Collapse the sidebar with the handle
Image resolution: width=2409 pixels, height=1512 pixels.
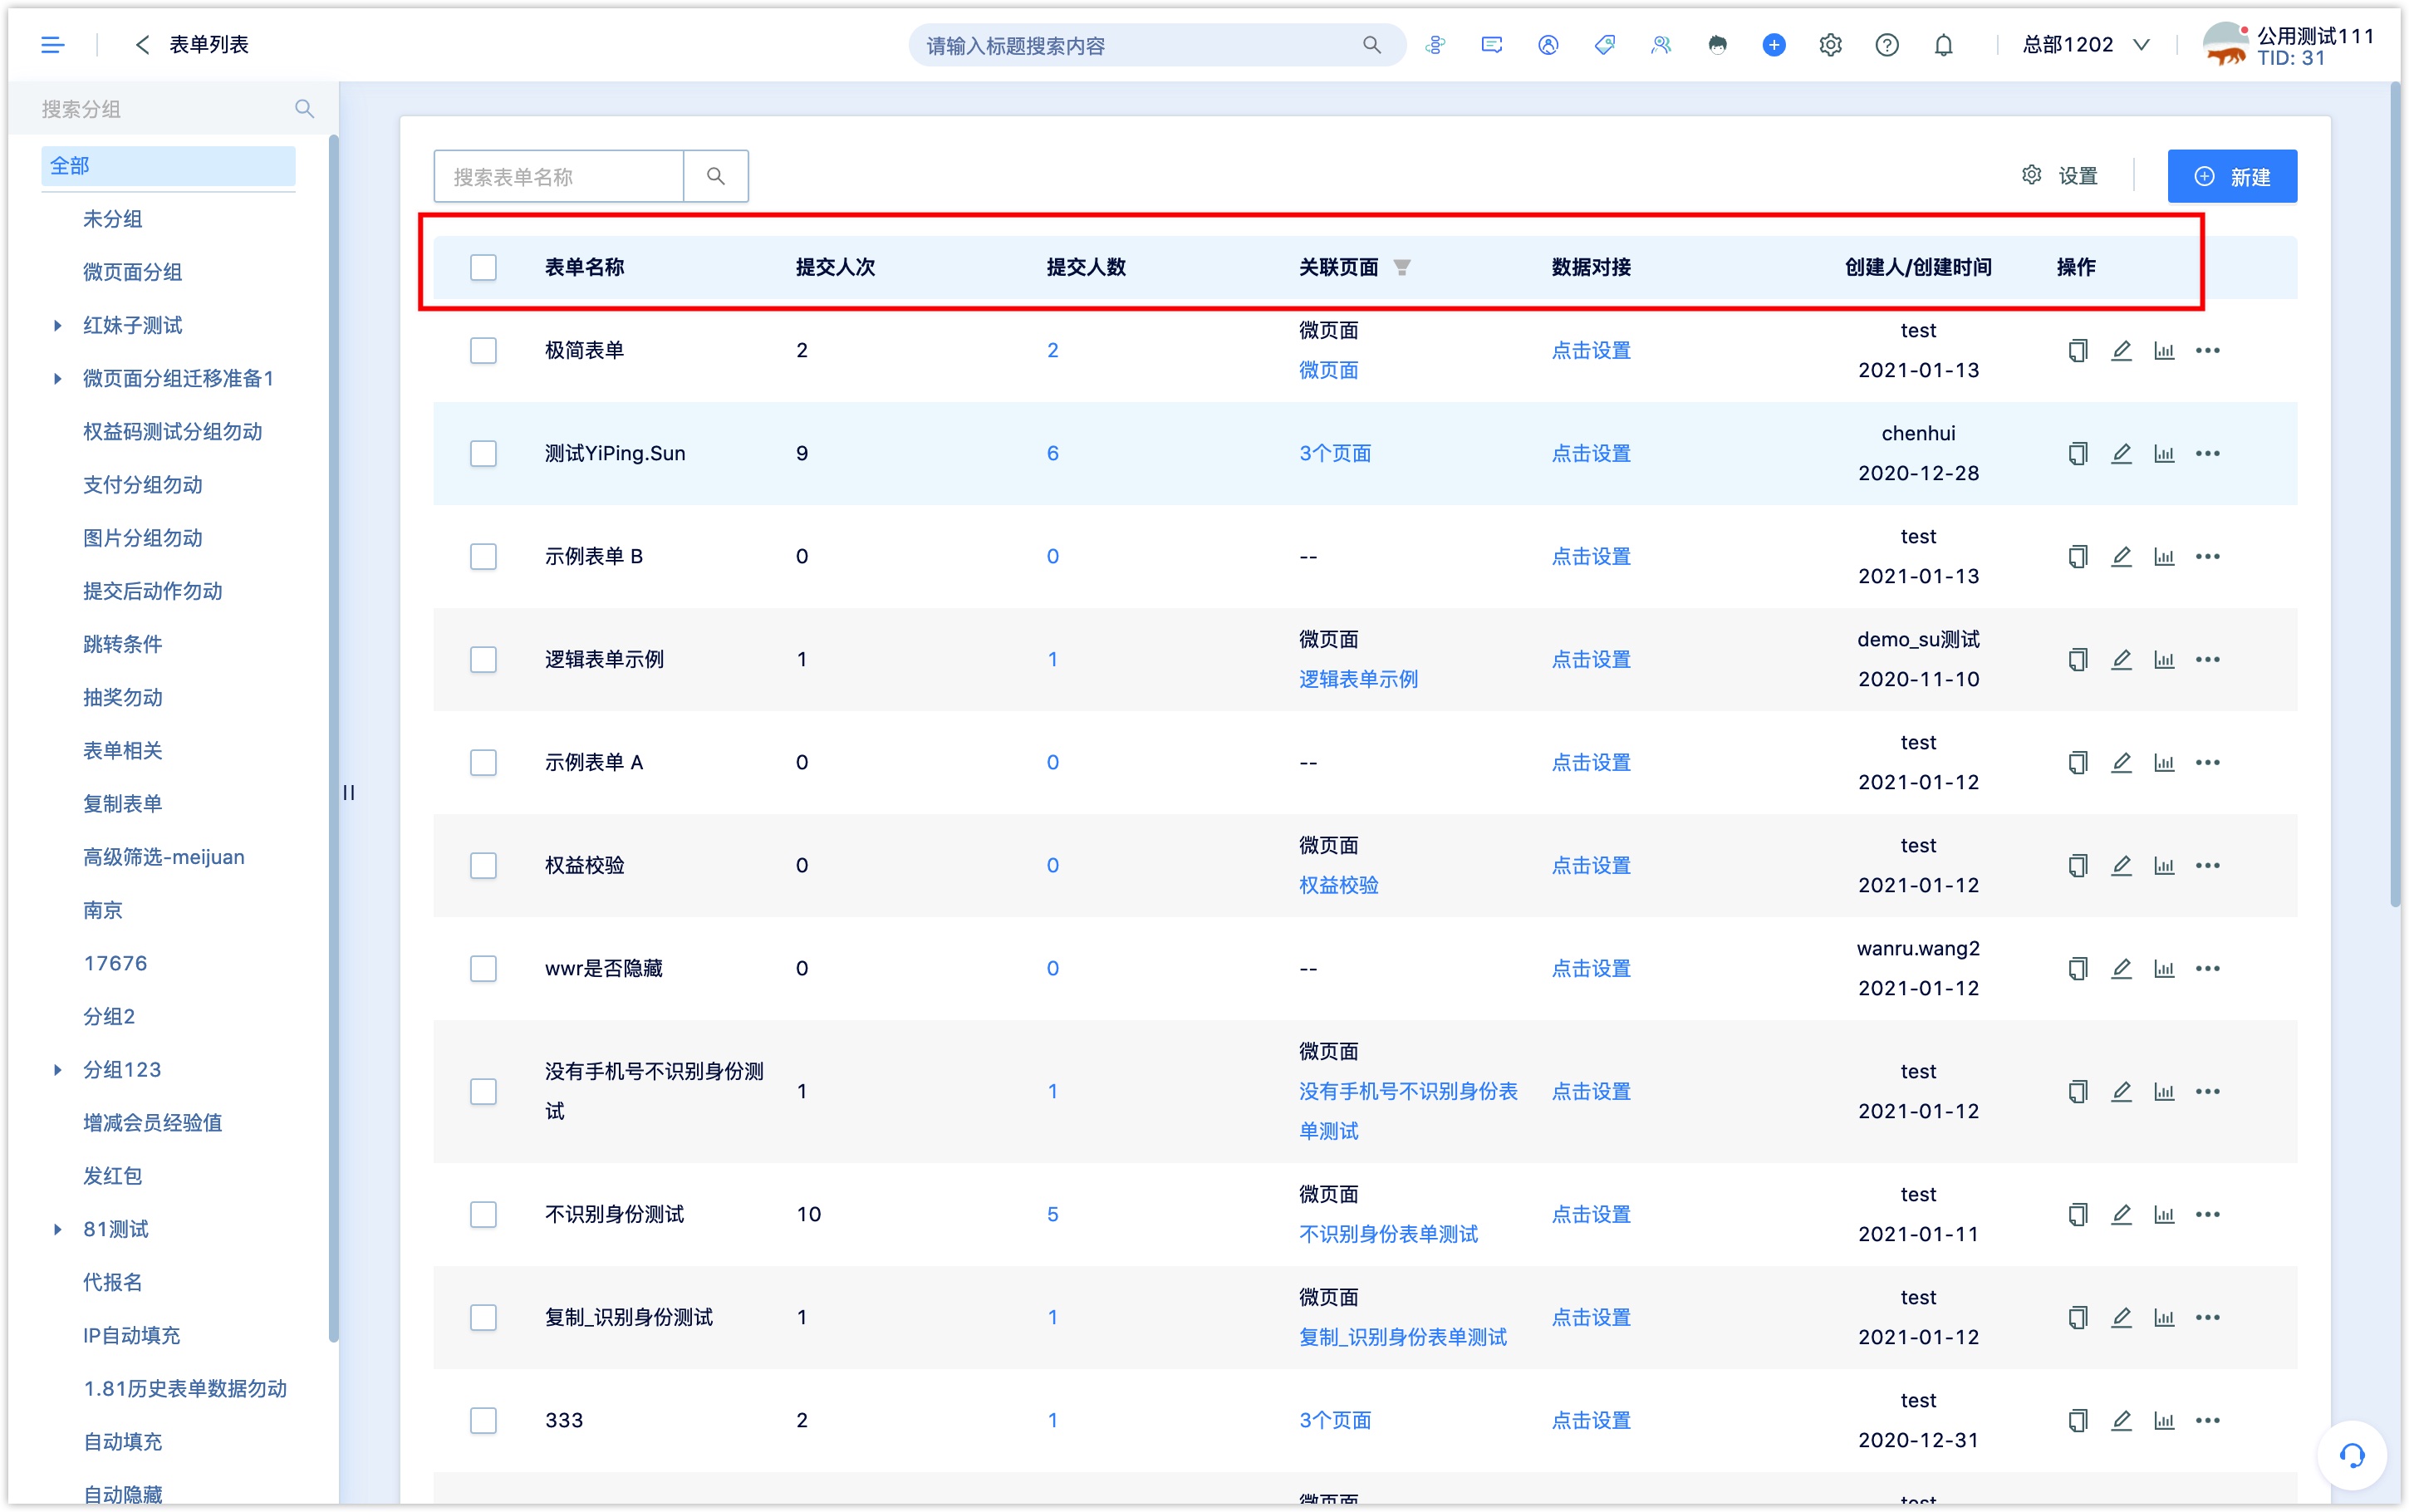point(348,792)
